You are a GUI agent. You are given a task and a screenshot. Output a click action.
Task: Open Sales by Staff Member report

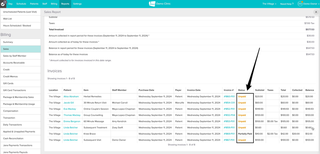click(20, 56)
